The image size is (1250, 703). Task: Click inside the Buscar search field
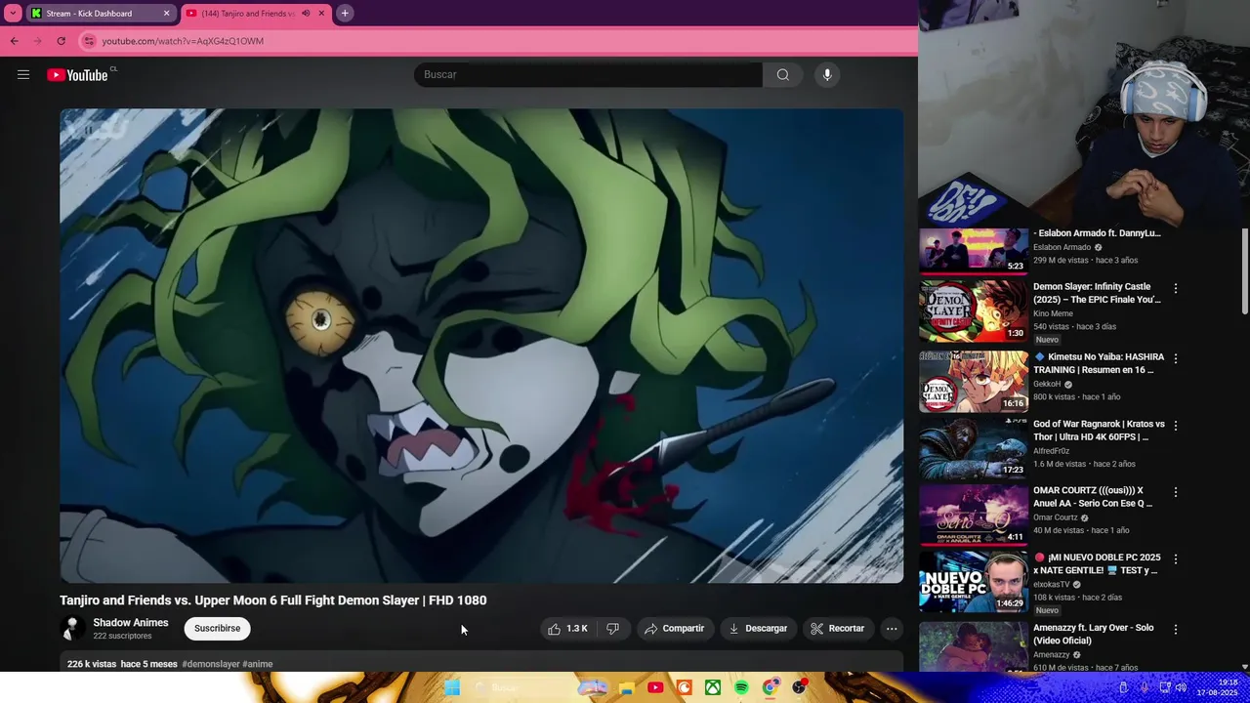point(588,75)
